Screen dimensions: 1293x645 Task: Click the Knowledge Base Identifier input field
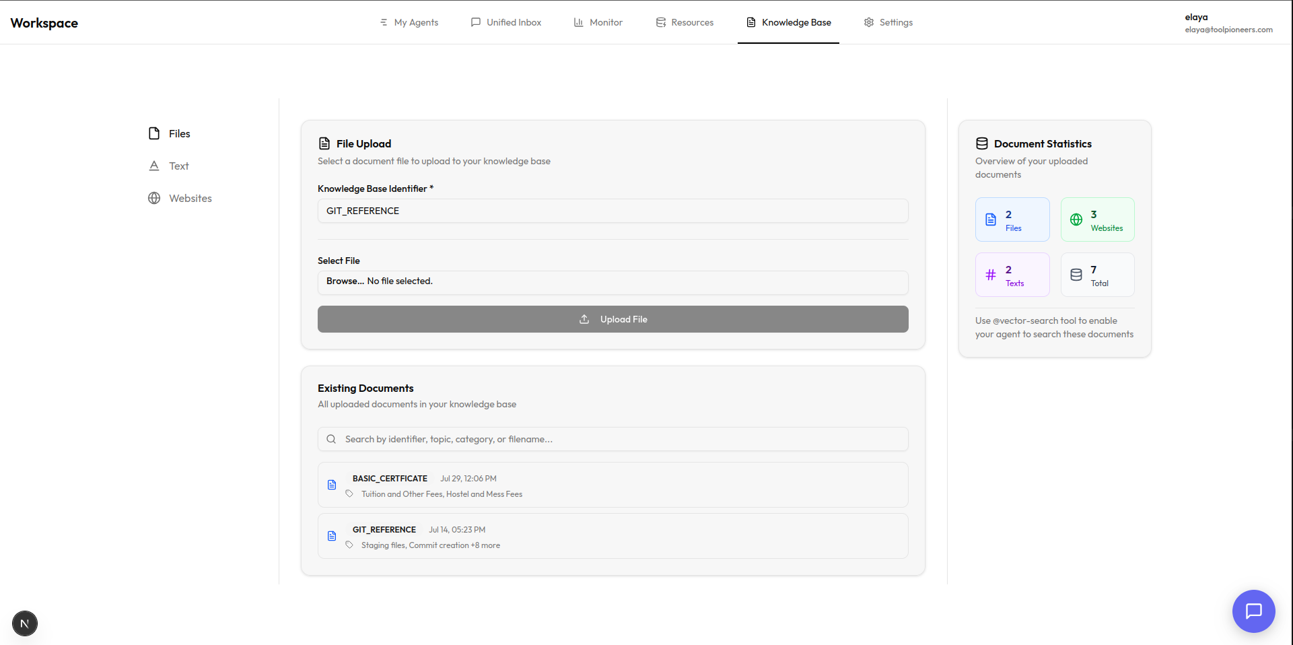[613, 210]
